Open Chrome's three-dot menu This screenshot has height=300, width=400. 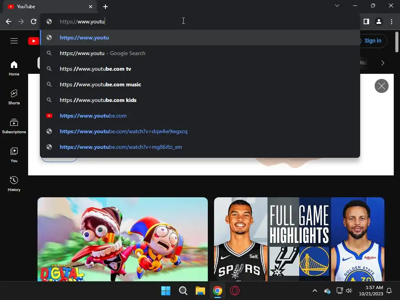pos(391,21)
